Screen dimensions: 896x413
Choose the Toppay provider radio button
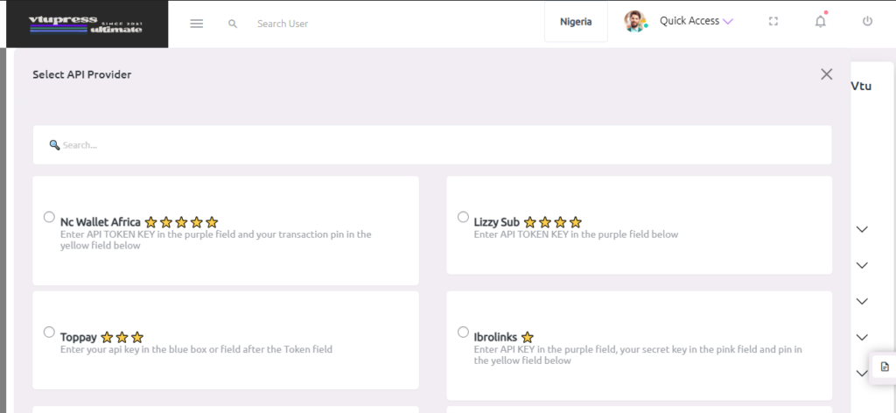click(x=49, y=332)
